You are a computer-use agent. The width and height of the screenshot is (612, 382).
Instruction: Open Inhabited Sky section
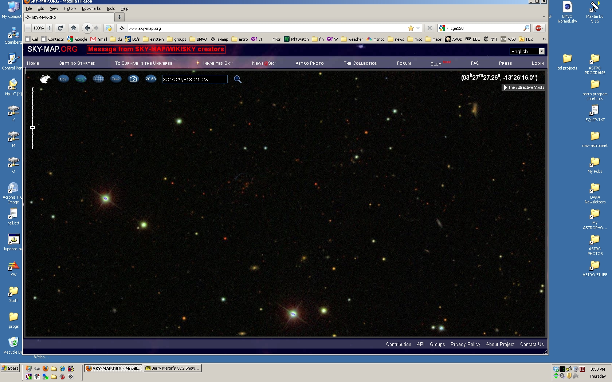(217, 63)
